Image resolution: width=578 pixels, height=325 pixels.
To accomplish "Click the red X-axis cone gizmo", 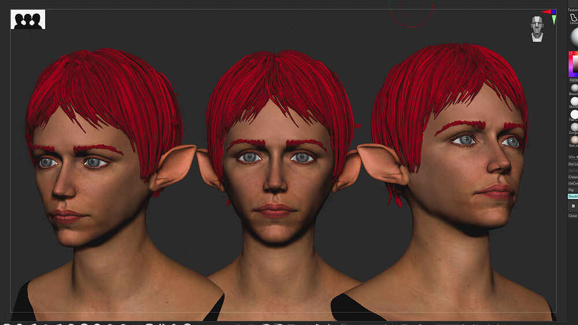I will click(x=546, y=12).
